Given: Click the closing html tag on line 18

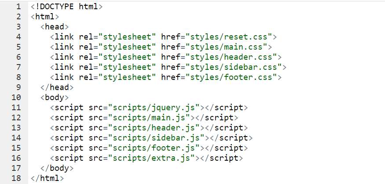Looking at the screenshot, I should 48,178.
